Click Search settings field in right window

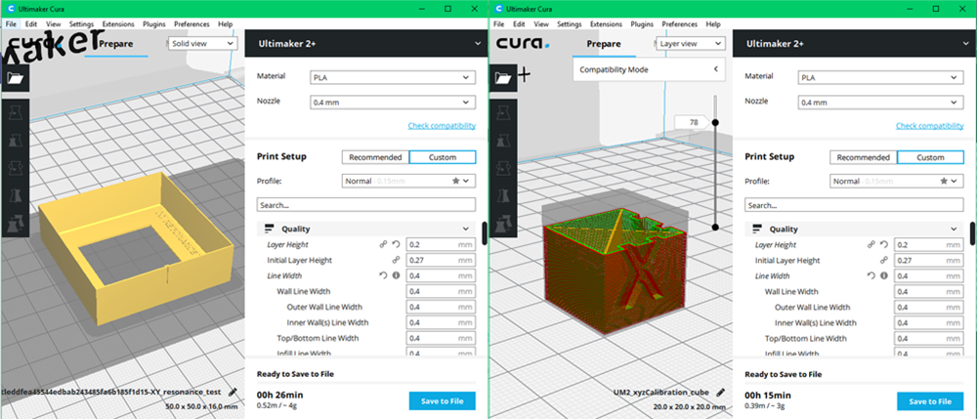click(854, 205)
